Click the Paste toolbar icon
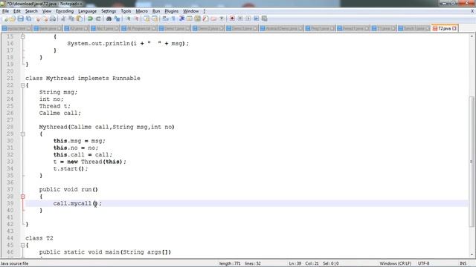476x267 pixels. tap(80, 19)
